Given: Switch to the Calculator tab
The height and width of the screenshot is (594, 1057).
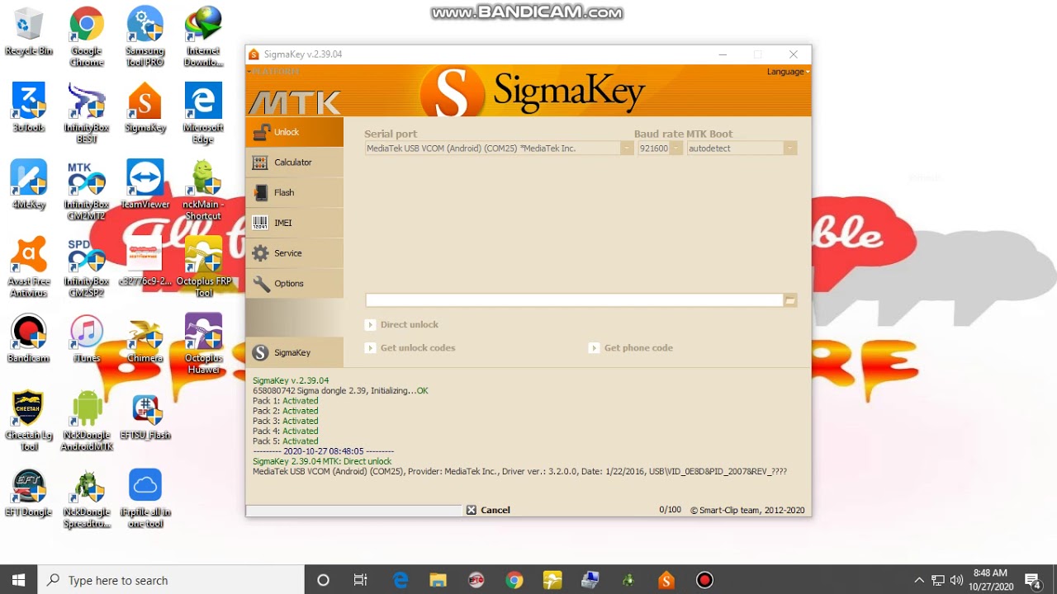Looking at the screenshot, I should pyautogui.click(x=294, y=163).
